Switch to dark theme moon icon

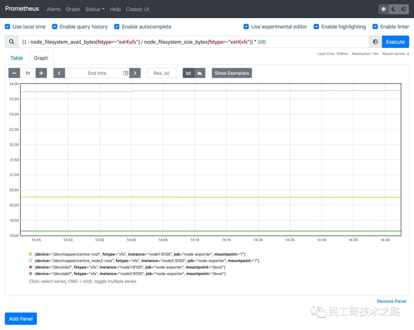click(x=394, y=9)
